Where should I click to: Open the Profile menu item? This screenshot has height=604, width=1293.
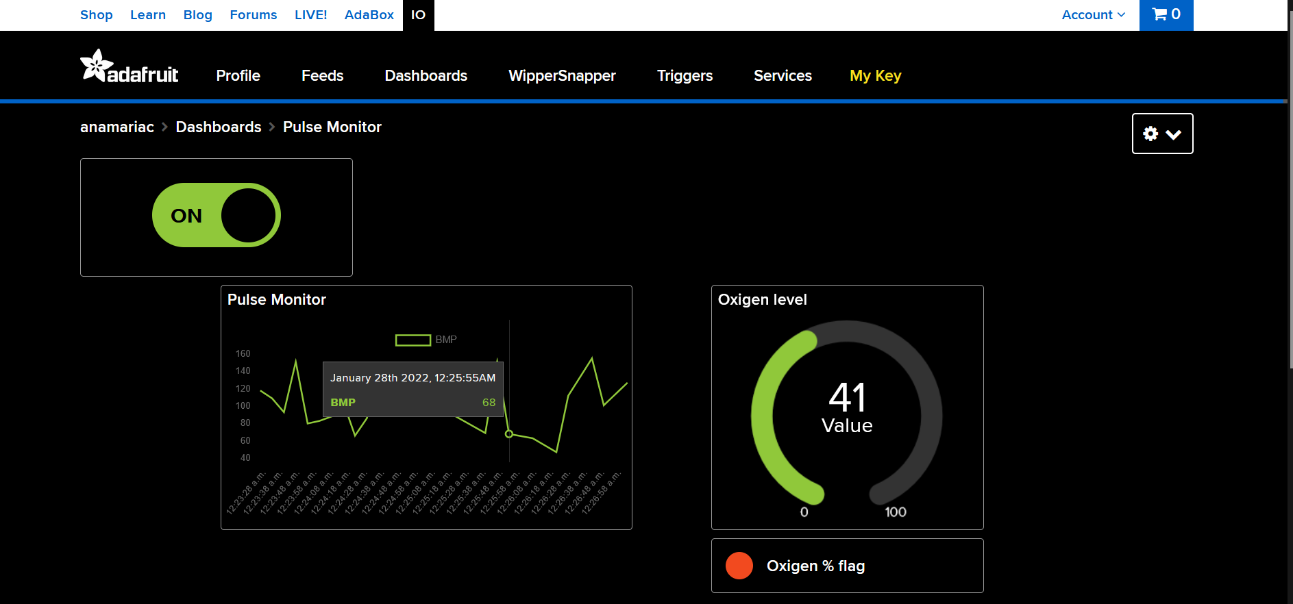coord(238,75)
